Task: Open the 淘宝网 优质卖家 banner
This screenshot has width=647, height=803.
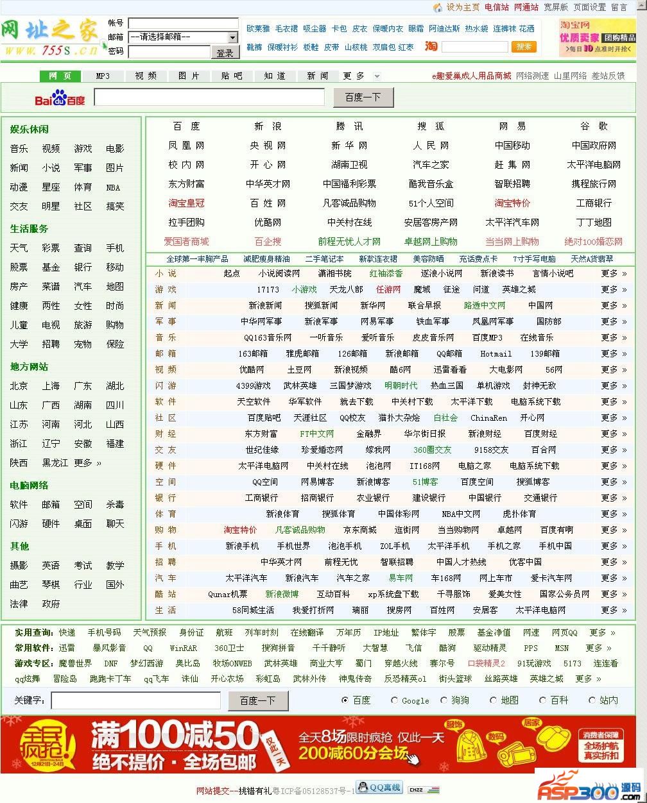Action: [597, 38]
